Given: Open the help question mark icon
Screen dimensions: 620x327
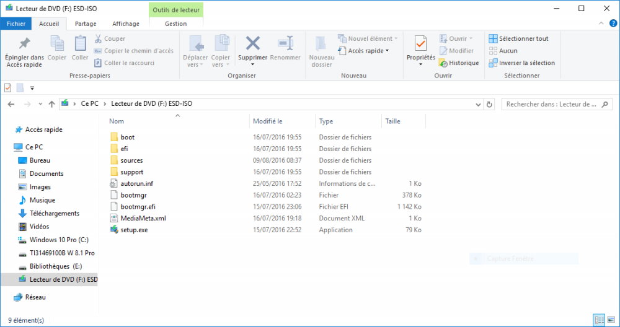Looking at the screenshot, I should (613, 24).
